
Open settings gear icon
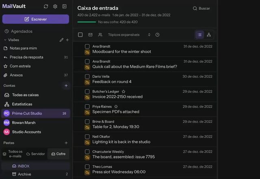click(x=55, y=7)
